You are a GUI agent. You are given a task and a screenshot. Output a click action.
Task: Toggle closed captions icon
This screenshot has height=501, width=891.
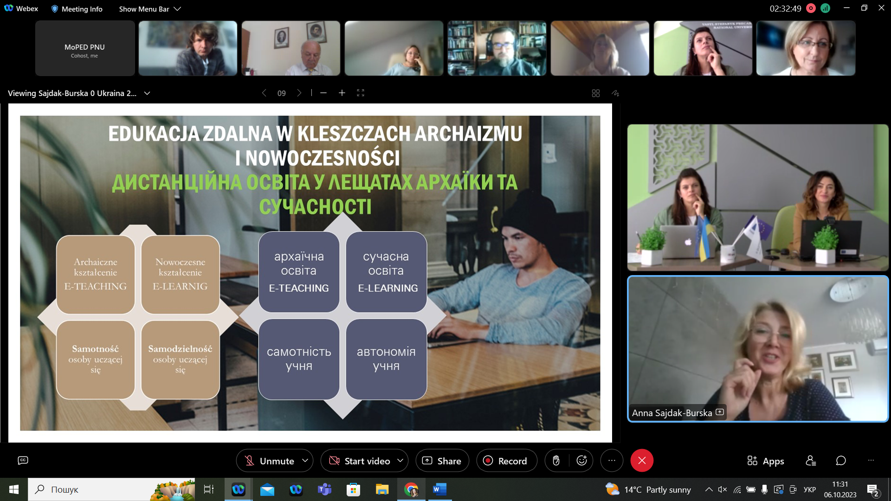[23, 460]
